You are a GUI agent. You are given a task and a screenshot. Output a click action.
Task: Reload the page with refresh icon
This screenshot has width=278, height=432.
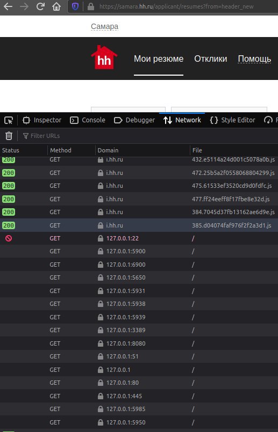(40, 6)
